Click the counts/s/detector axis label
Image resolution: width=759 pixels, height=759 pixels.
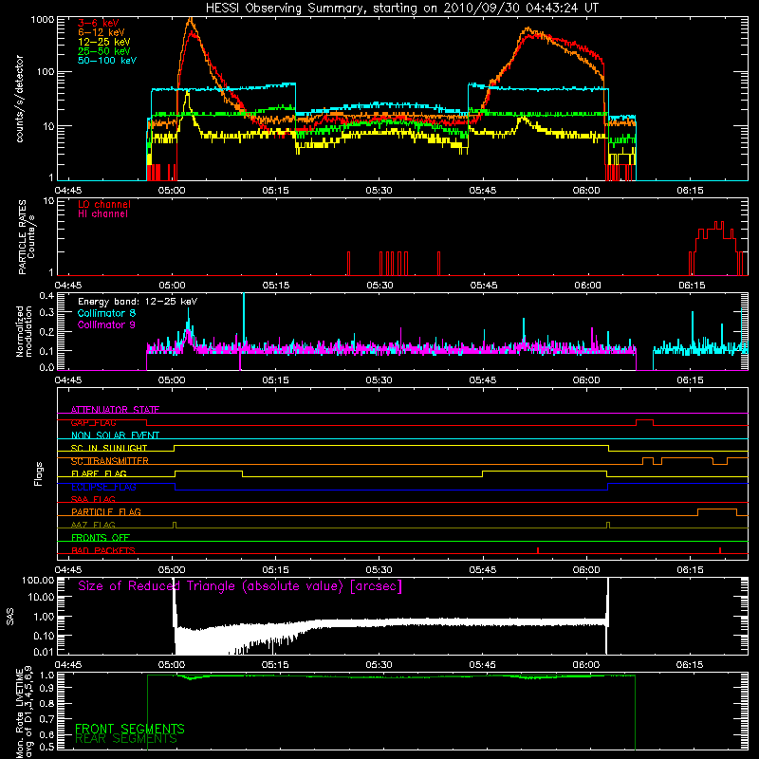tap(20, 99)
